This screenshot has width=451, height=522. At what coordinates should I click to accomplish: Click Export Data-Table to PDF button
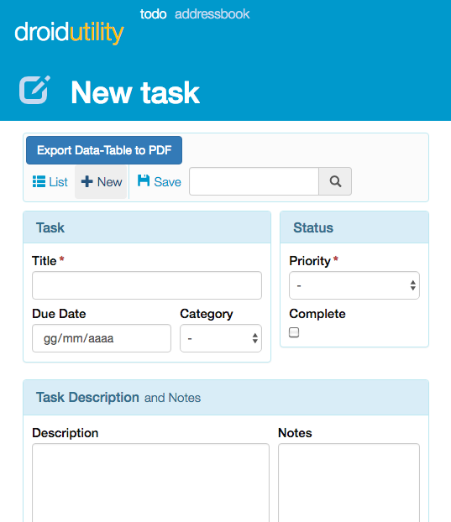pos(104,150)
